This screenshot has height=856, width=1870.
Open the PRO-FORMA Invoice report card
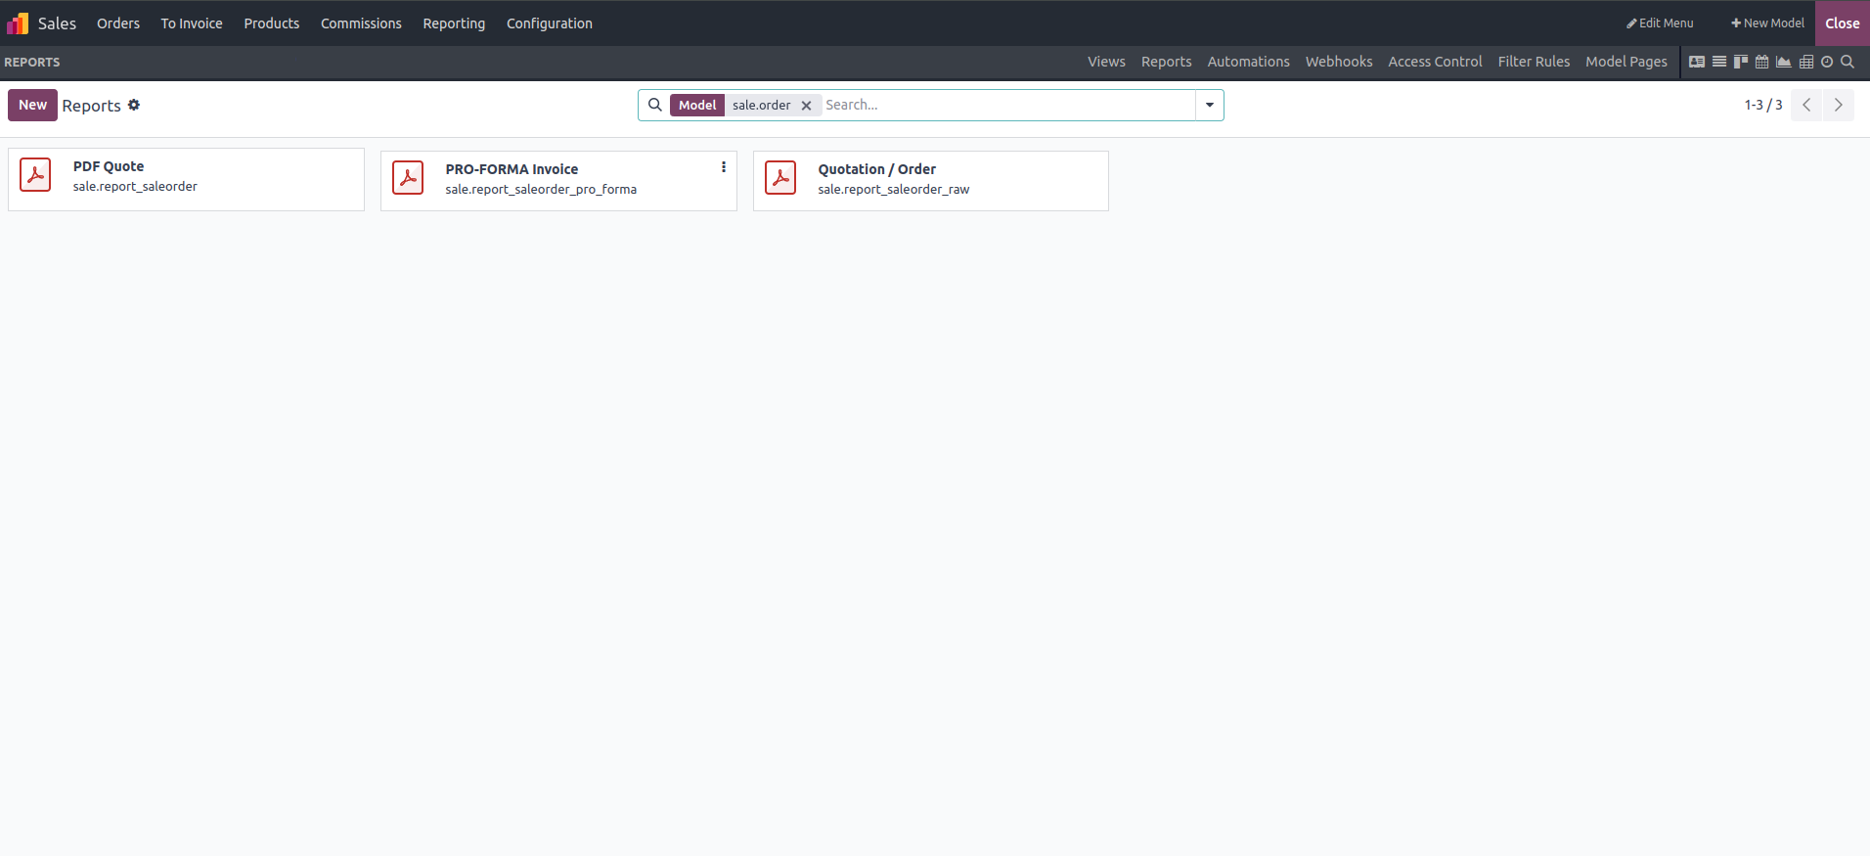[558, 181]
